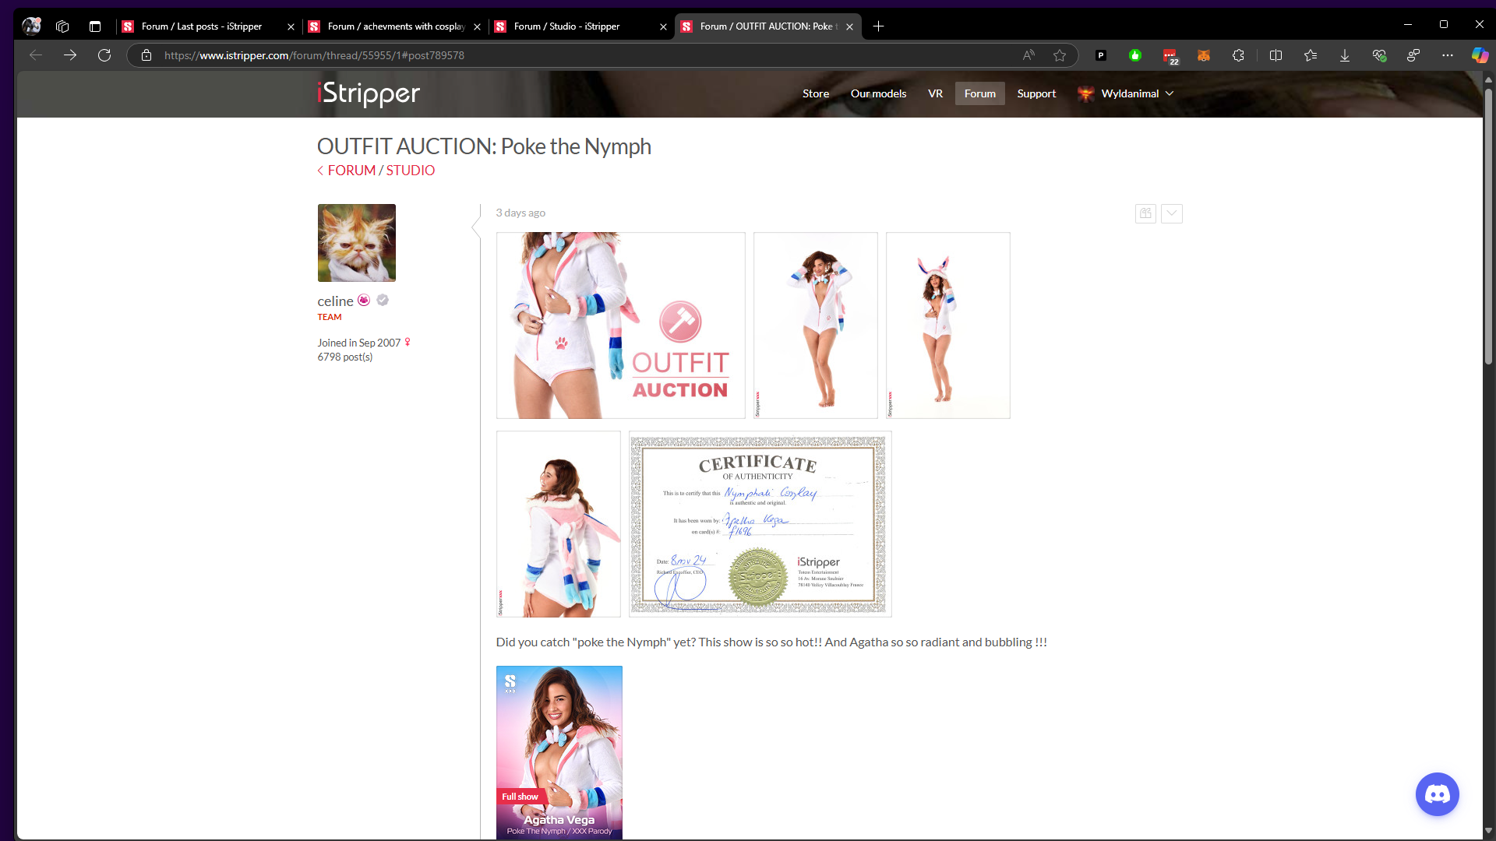Open the split screen icon
Viewport: 1496px width, 841px height.
pos(1275,55)
